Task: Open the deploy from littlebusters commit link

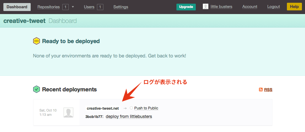Action: click(129, 116)
